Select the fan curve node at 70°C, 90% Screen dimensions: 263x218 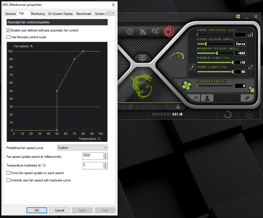[x=74, y=59]
